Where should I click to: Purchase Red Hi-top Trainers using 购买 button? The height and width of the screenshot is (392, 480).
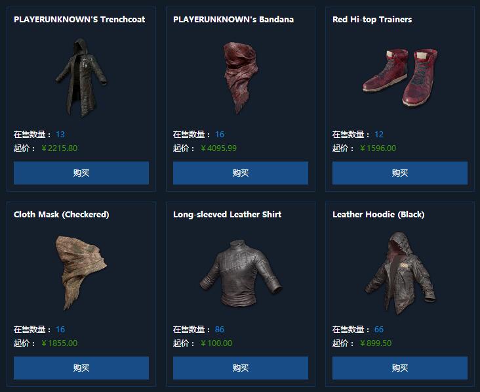400,173
